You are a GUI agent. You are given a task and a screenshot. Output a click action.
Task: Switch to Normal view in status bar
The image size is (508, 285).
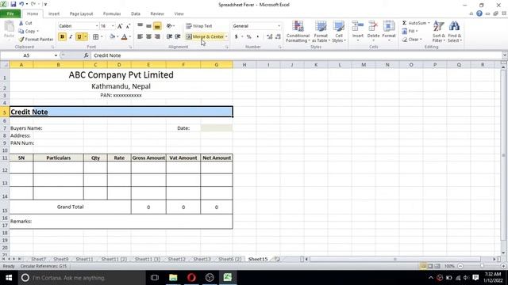(423, 266)
